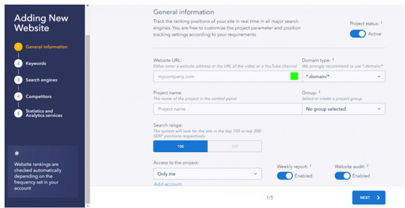The image size is (405, 208).
Task: Open the Group dropdown showing No group selected
Action: 344,109
